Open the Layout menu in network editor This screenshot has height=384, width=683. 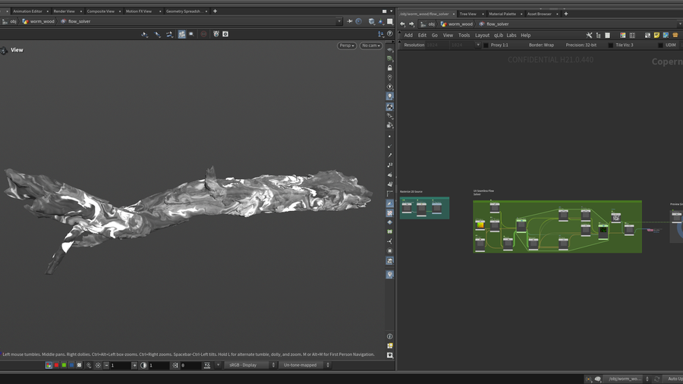tap(482, 35)
